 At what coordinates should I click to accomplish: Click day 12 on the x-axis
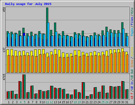click(x=51, y=102)
